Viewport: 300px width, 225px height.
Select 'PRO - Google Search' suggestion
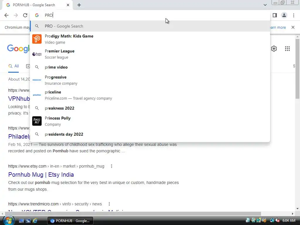(x=150, y=26)
